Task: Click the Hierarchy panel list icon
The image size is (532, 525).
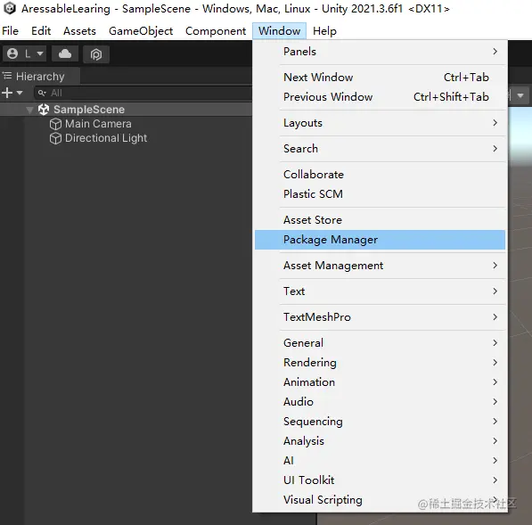Action: coord(7,76)
